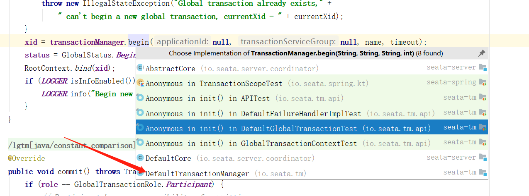Click the lgtm constant-comparison comment
This screenshot has height=196, width=529.
click(72, 146)
